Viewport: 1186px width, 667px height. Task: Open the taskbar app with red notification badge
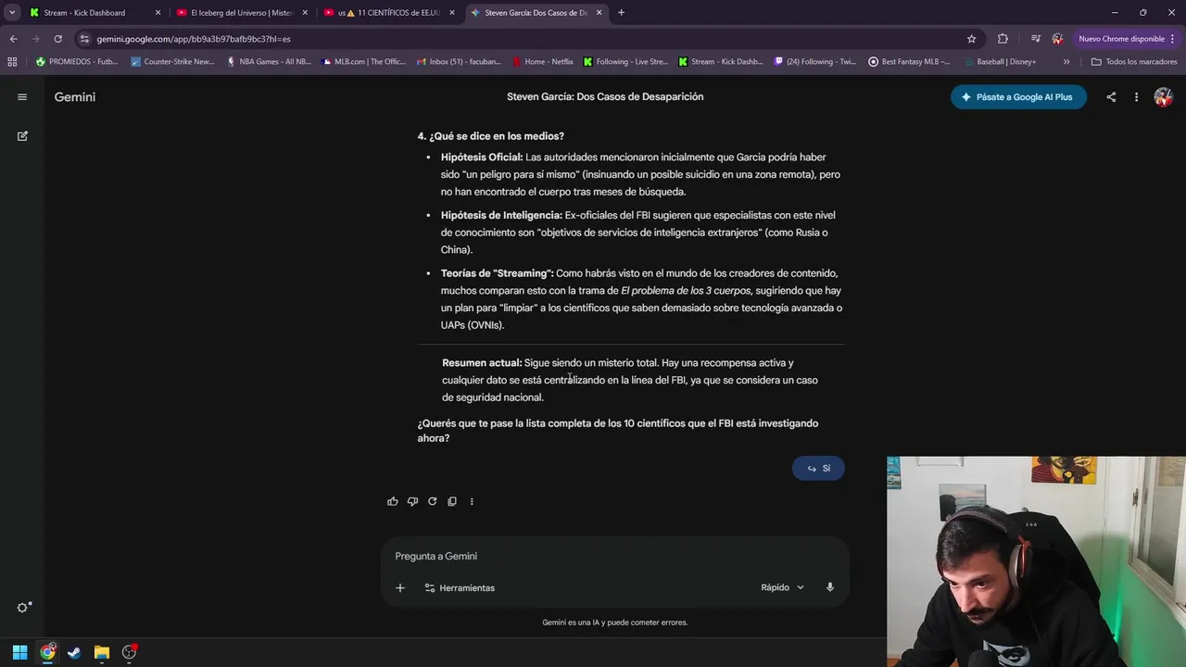(x=129, y=652)
